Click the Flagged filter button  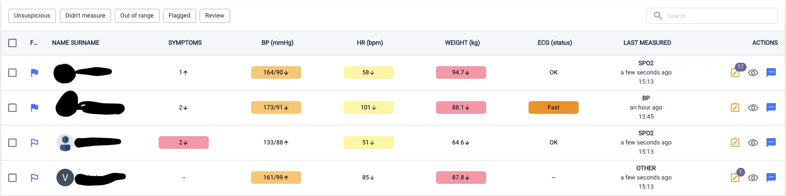[179, 16]
